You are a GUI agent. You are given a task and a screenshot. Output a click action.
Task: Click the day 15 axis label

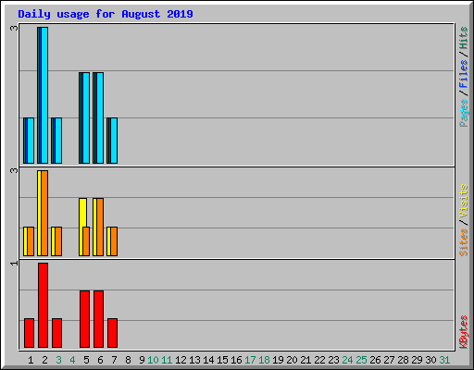[222, 360]
